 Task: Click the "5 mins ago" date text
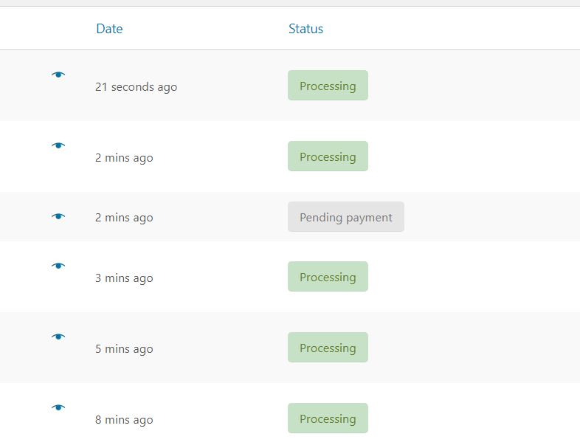pyautogui.click(x=124, y=349)
